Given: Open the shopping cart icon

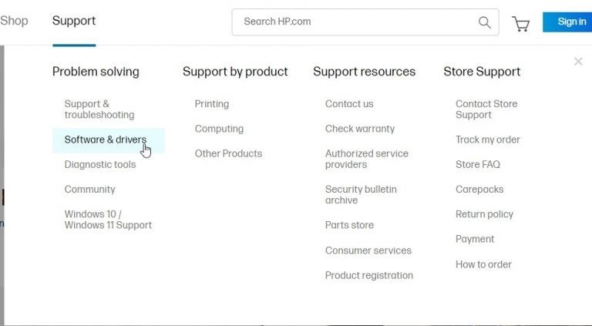Looking at the screenshot, I should coord(521,24).
